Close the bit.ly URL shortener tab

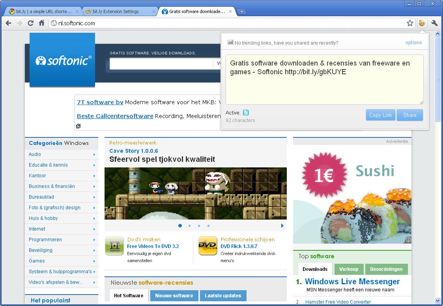(x=77, y=11)
